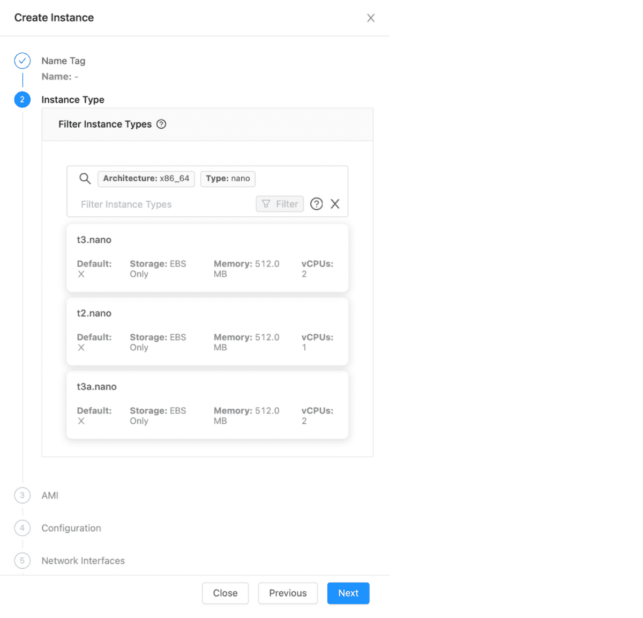643x618 pixels.
Task: Click the search magnifier icon
Action: click(x=85, y=179)
